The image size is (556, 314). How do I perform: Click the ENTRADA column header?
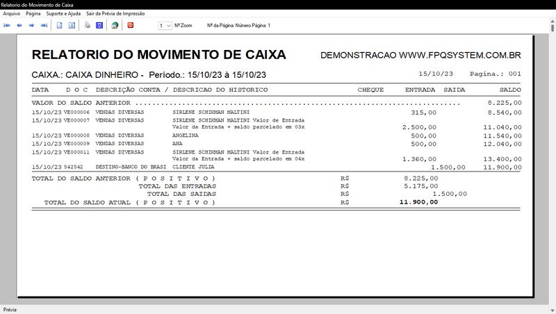(420, 90)
